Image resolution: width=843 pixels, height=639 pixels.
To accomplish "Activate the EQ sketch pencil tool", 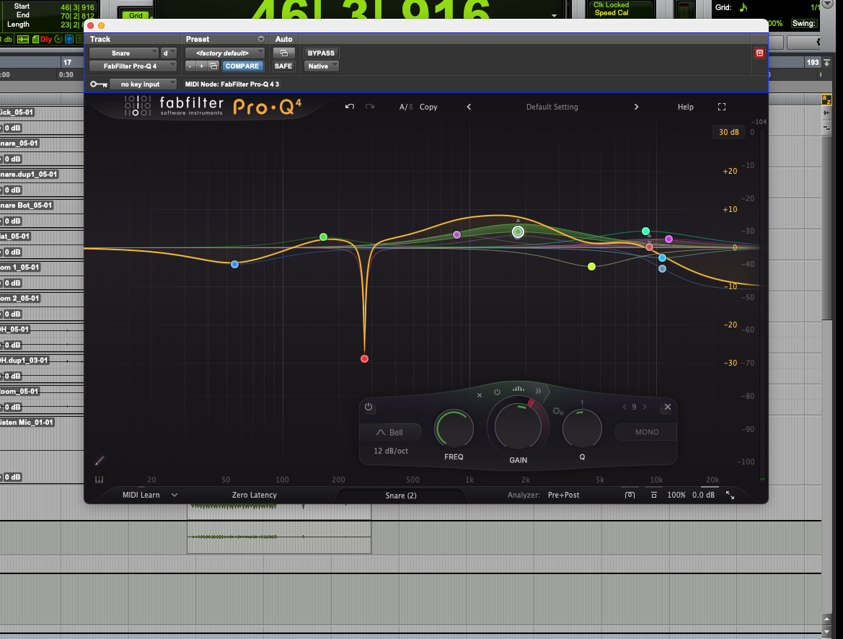I will (100, 460).
